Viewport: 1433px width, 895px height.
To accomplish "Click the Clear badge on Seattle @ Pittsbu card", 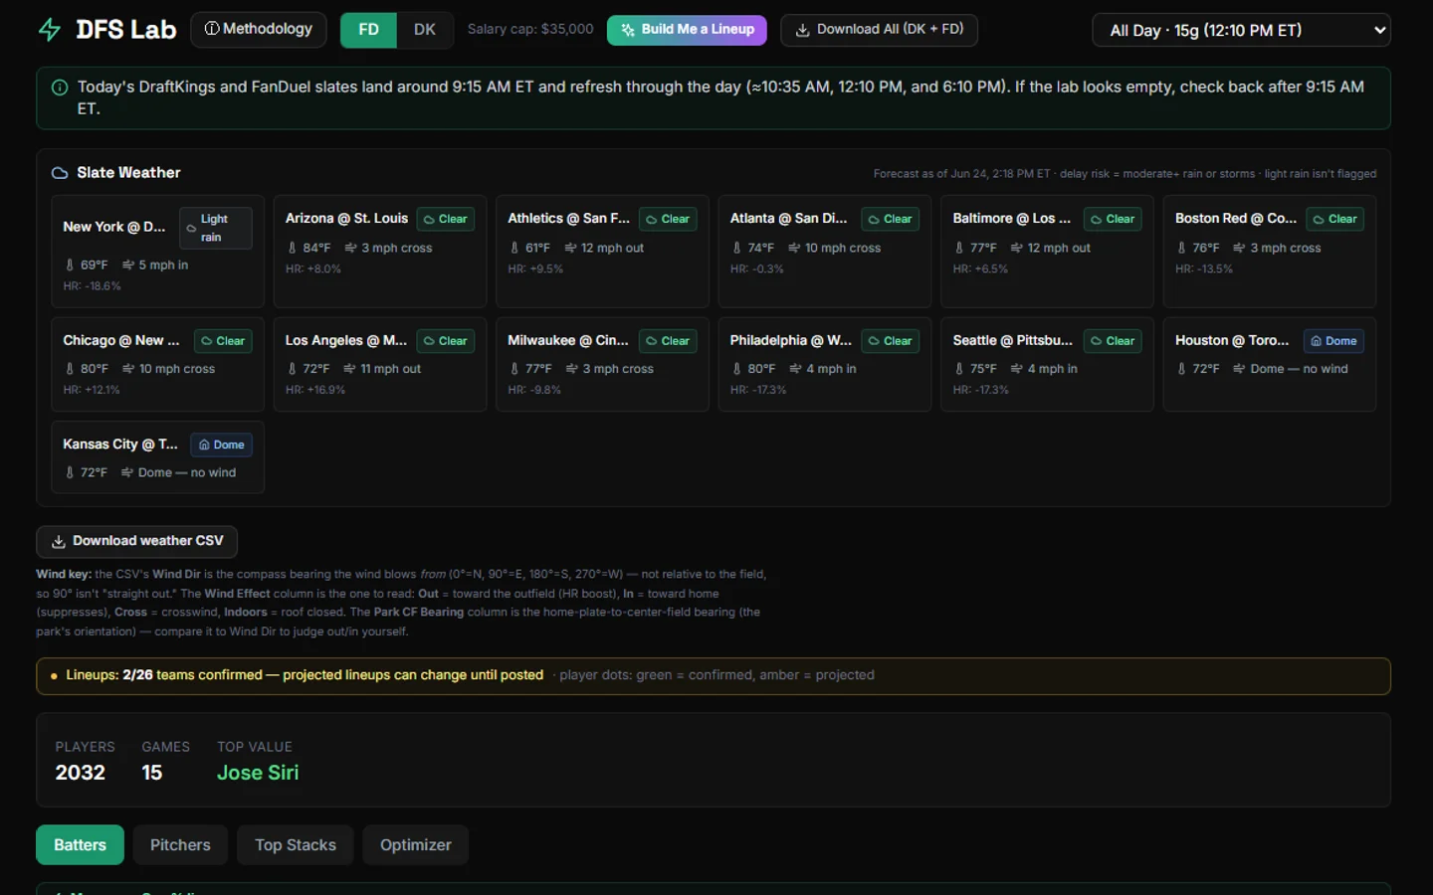I will pyautogui.click(x=1113, y=341).
